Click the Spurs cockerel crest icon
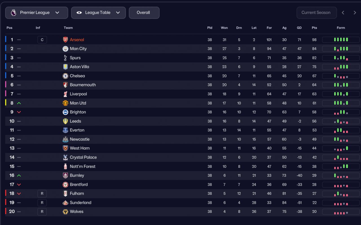 65,58
